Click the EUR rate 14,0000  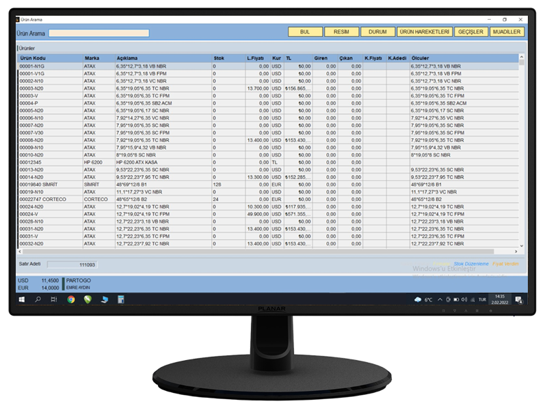click(x=50, y=288)
